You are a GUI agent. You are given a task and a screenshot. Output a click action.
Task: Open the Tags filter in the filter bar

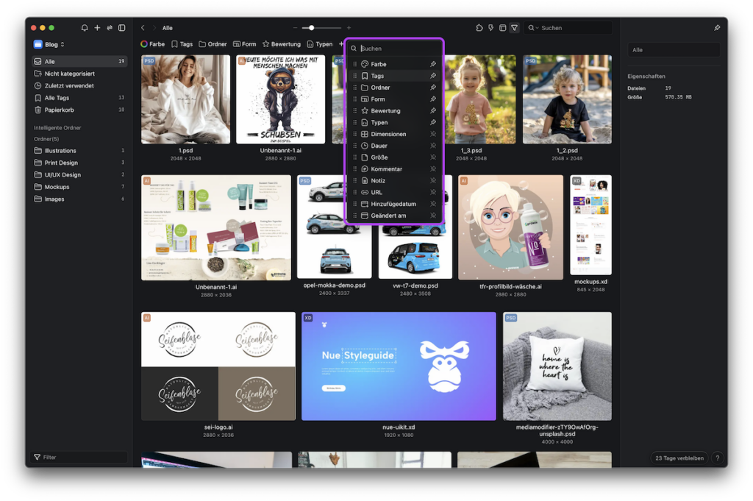(x=182, y=44)
